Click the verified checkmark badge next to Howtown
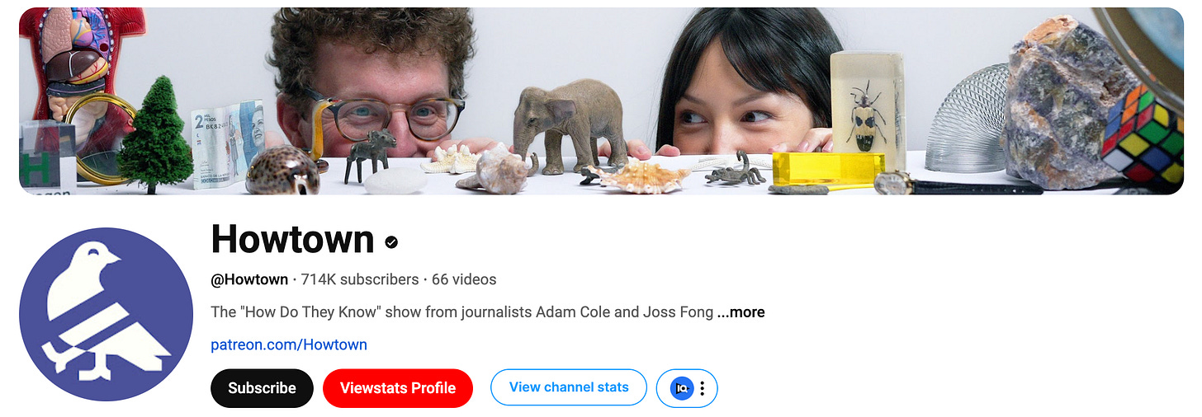The width and height of the screenshot is (1202, 417). pyautogui.click(x=392, y=241)
